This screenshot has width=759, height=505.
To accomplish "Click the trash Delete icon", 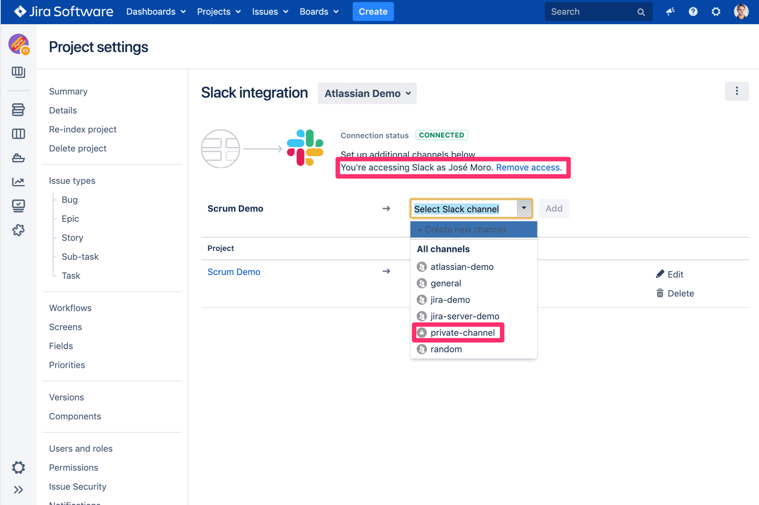I will pyautogui.click(x=660, y=293).
